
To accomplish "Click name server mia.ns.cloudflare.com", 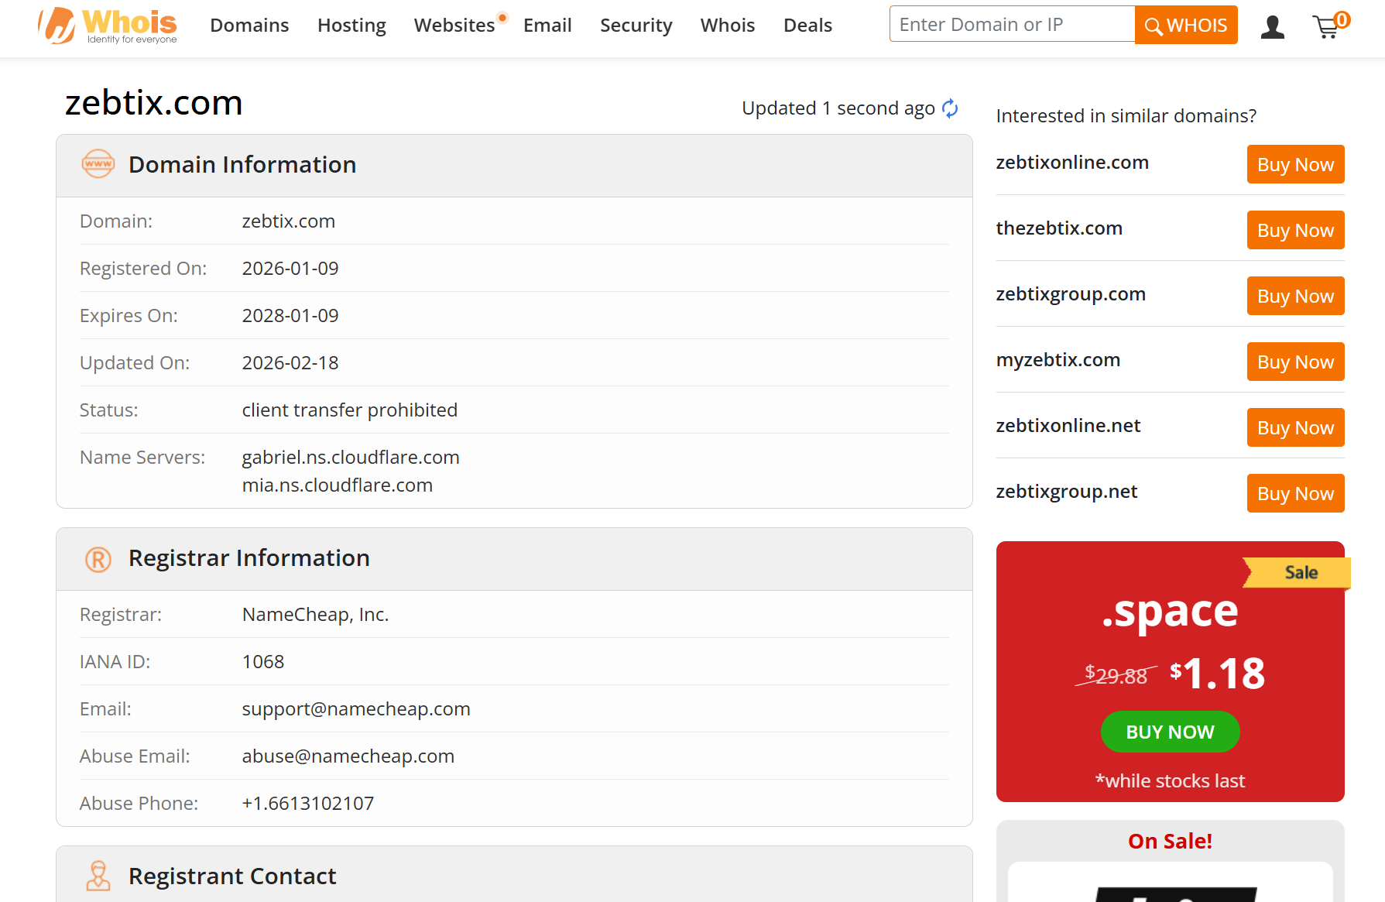I will pos(338,485).
